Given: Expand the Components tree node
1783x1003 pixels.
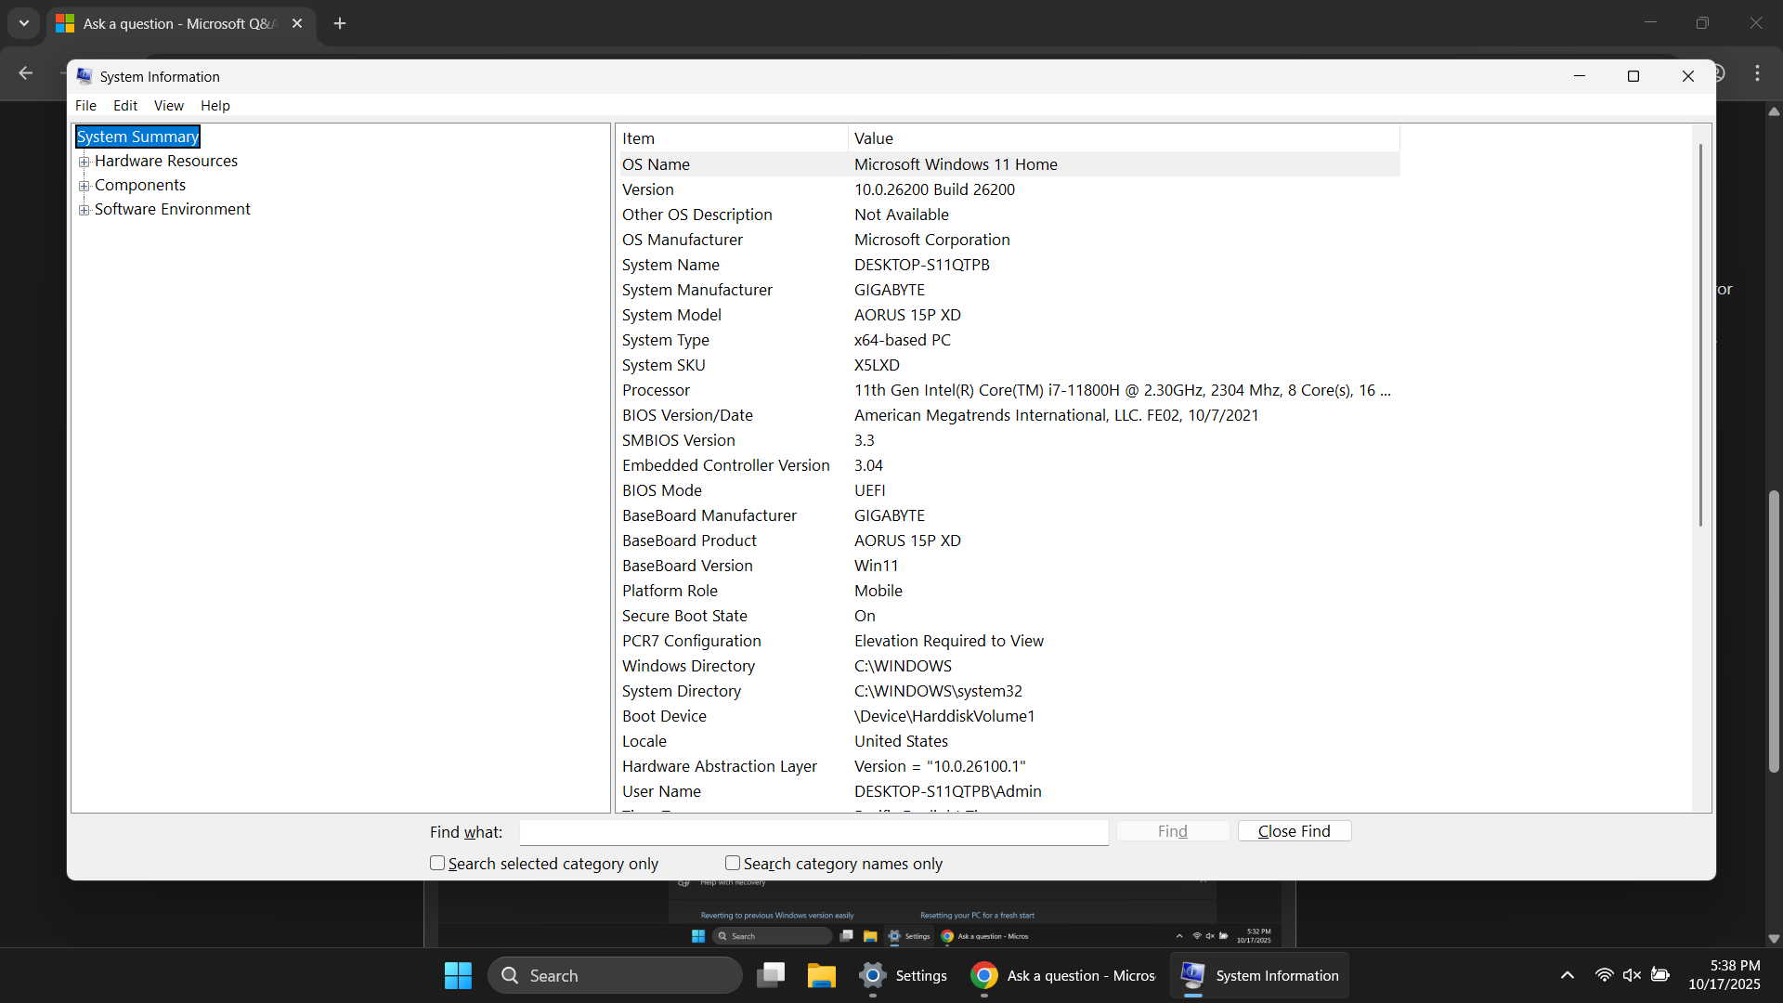Looking at the screenshot, I should click(x=85, y=185).
